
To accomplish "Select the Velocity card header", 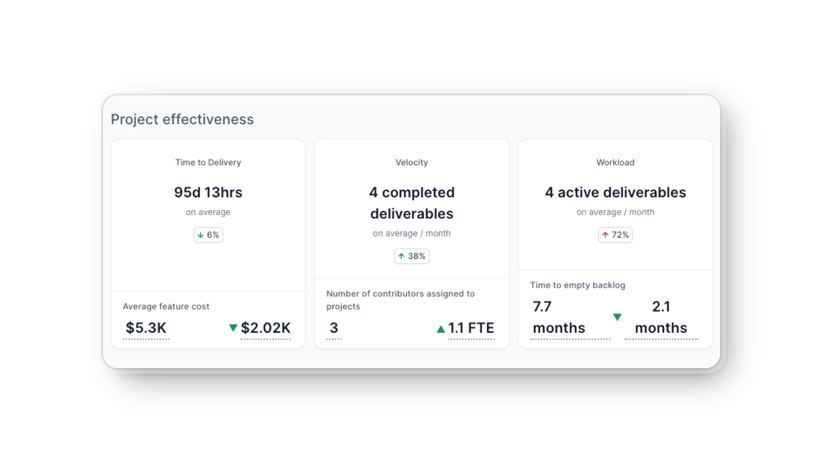I will tap(411, 162).
